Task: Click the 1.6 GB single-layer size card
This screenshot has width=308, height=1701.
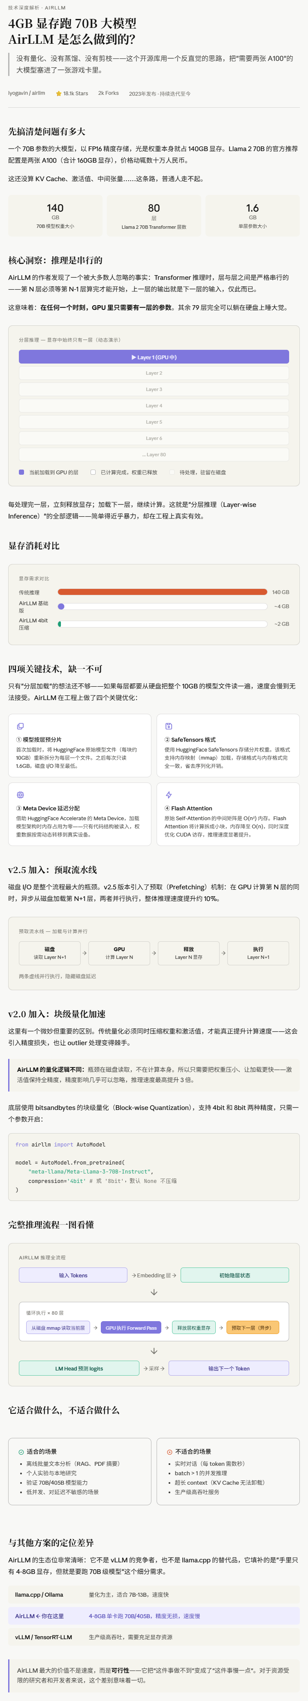Action: (x=253, y=216)
